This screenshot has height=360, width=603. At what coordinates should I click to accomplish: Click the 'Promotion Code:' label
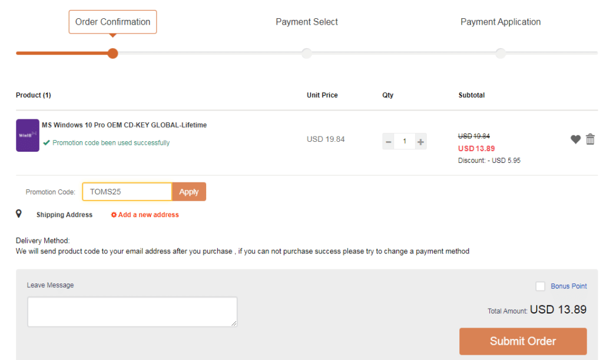point(51,192)
